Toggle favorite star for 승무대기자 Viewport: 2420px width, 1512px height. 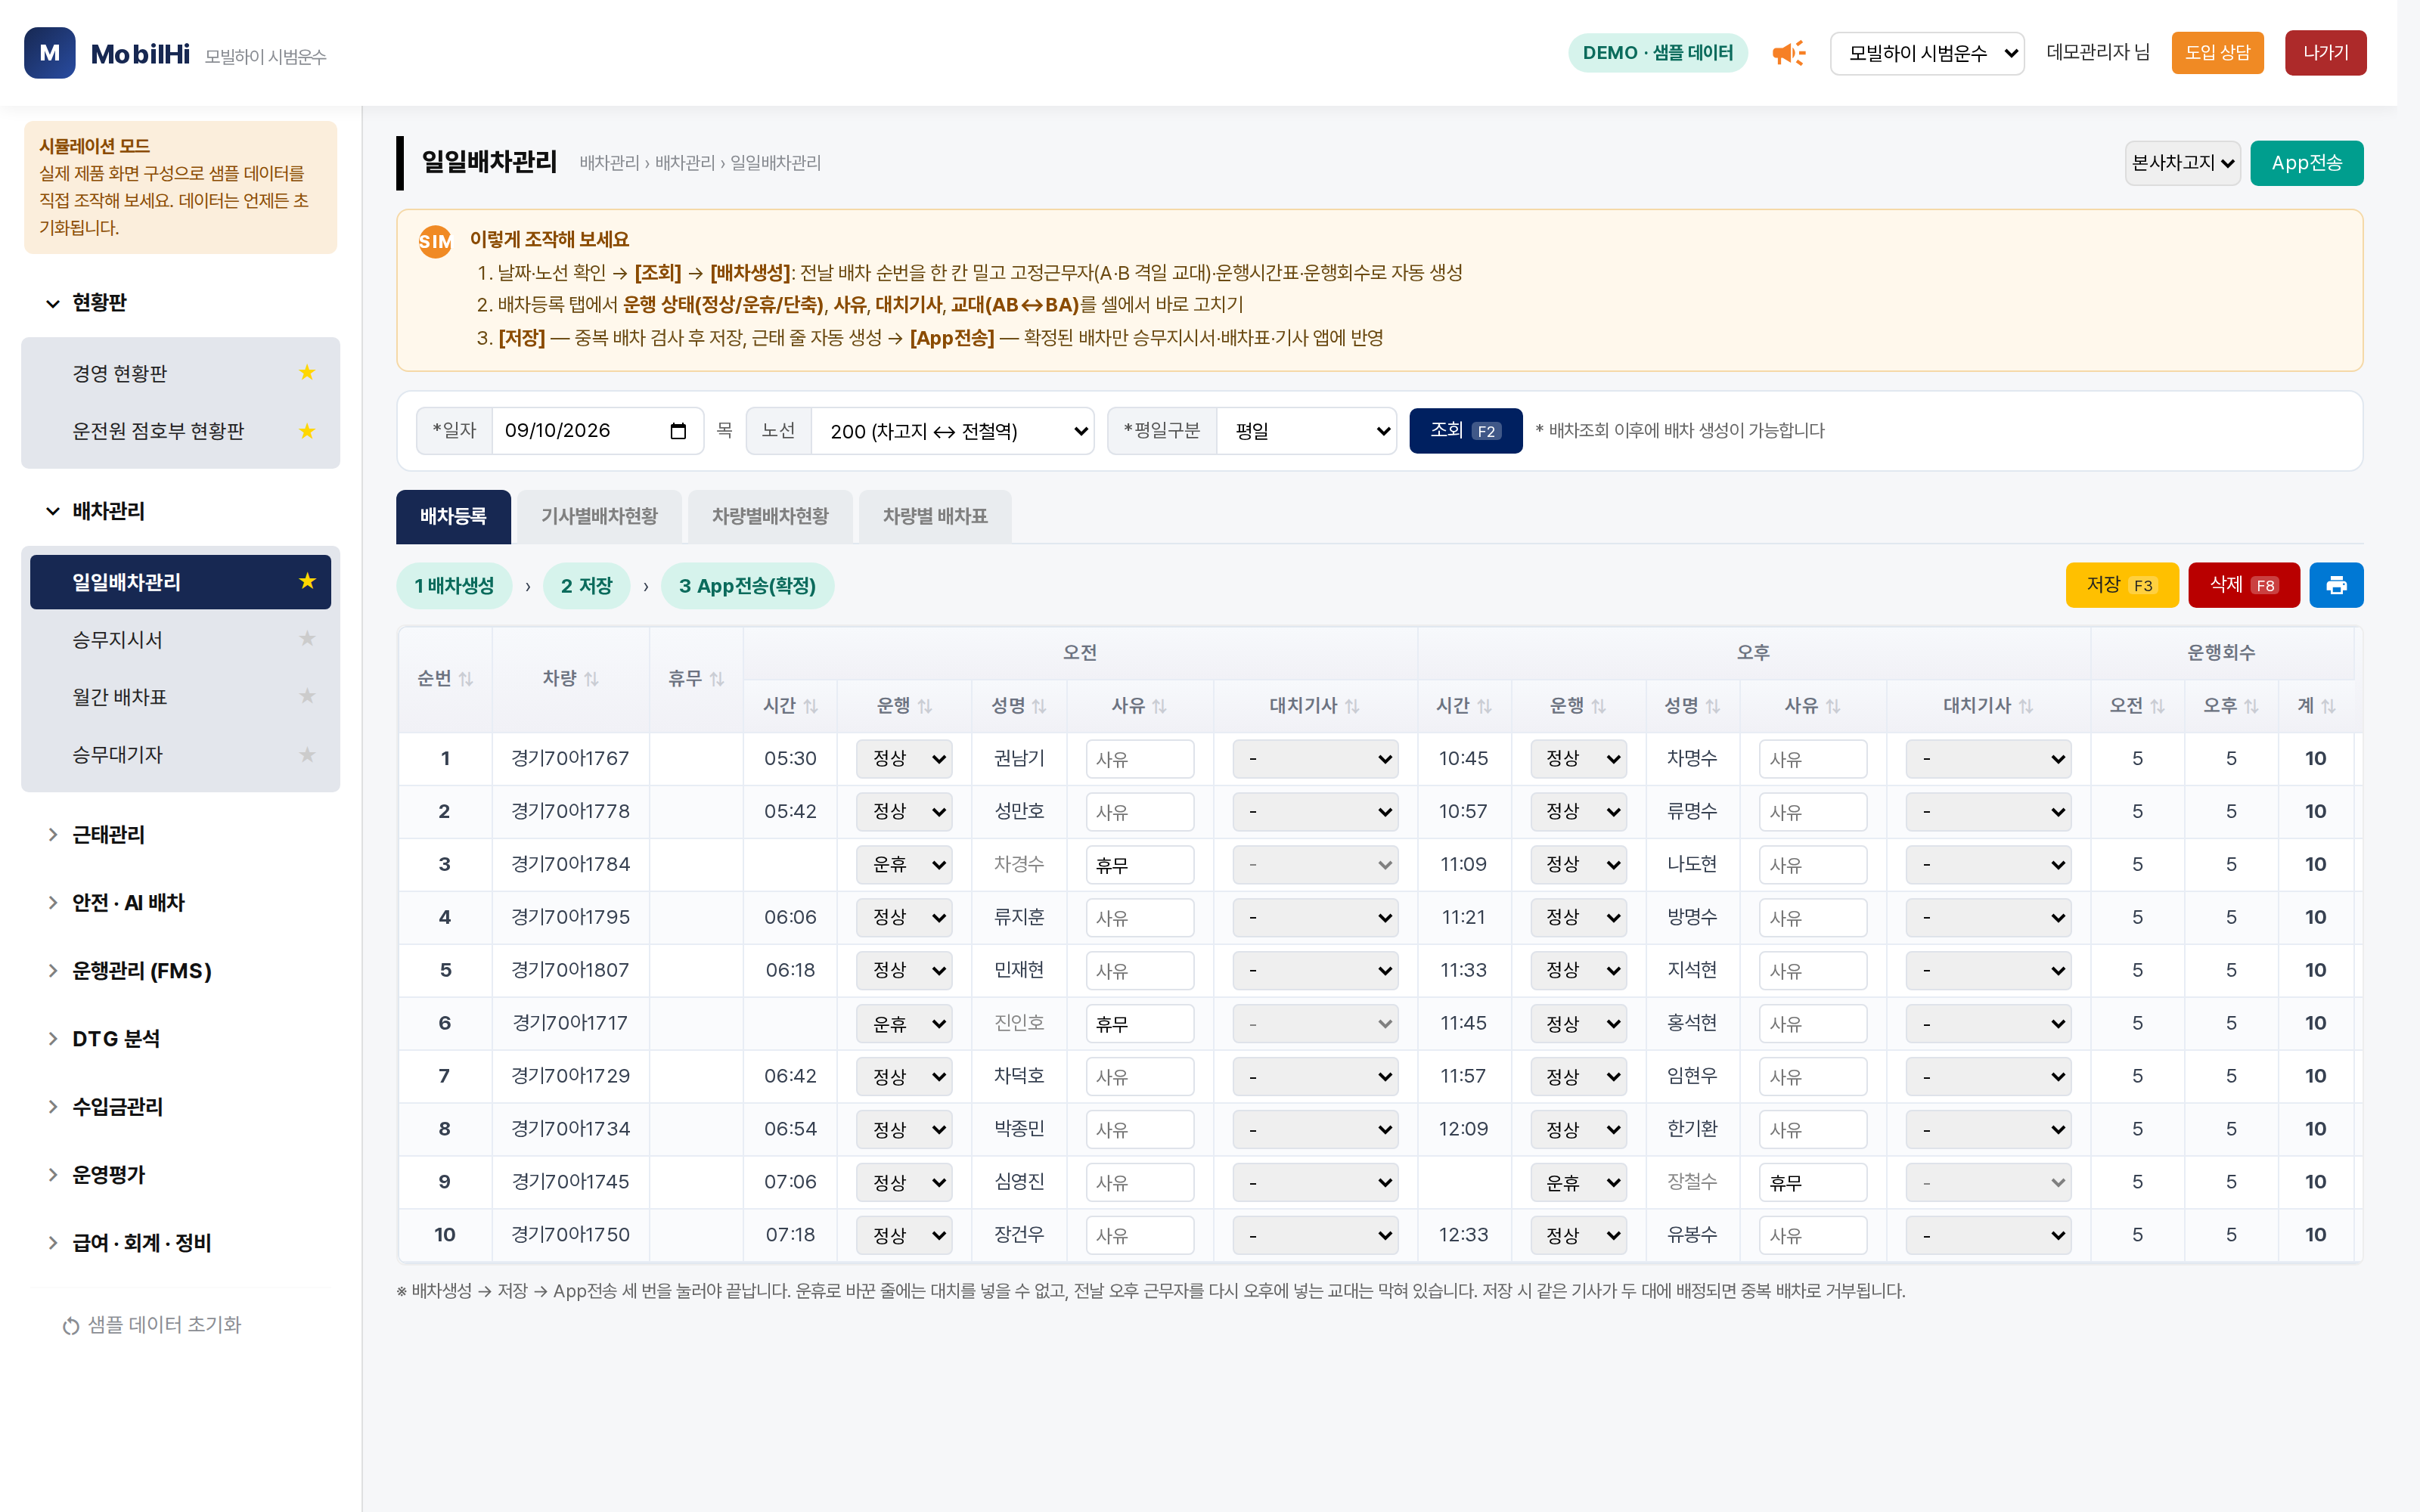coord(307,754)
